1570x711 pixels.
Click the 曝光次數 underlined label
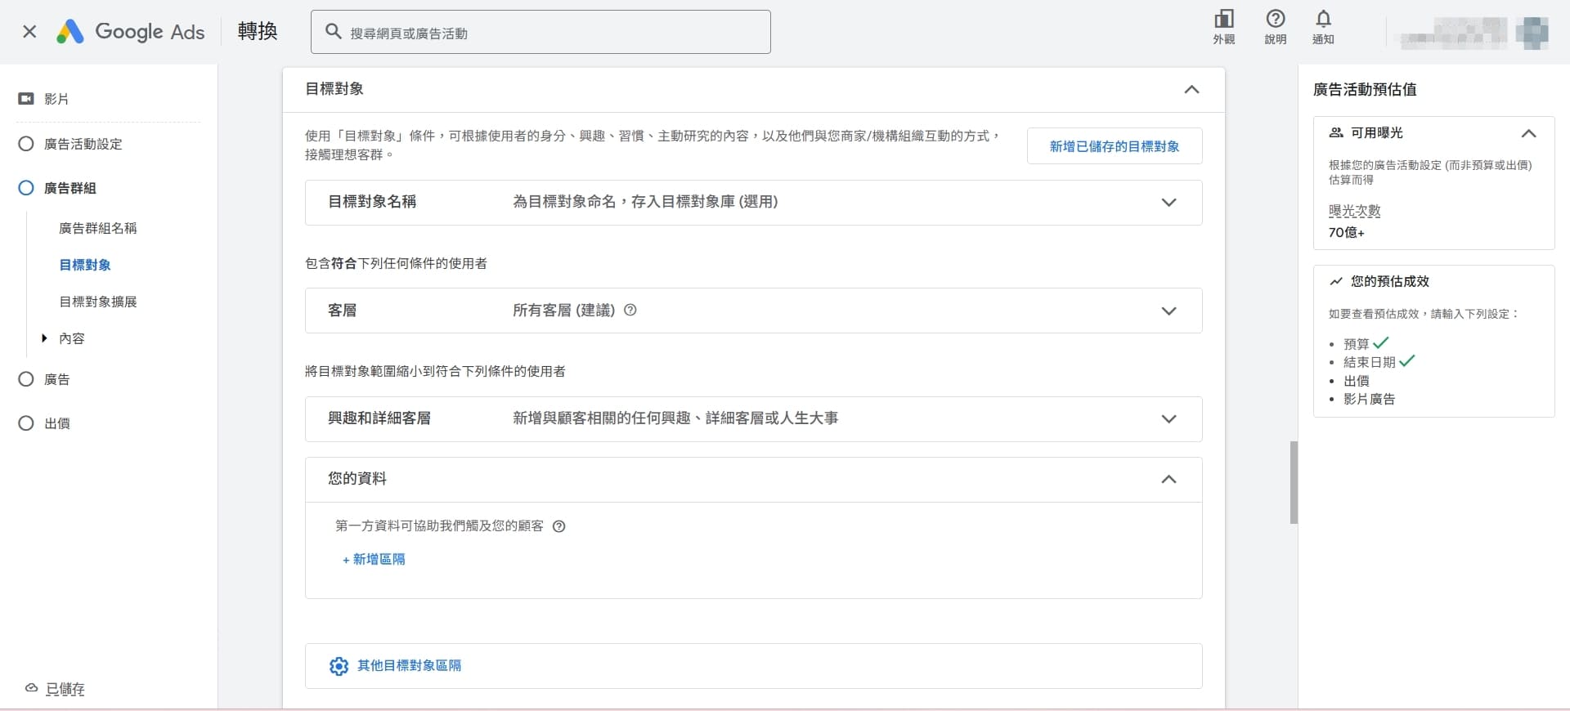(1354, 211)
